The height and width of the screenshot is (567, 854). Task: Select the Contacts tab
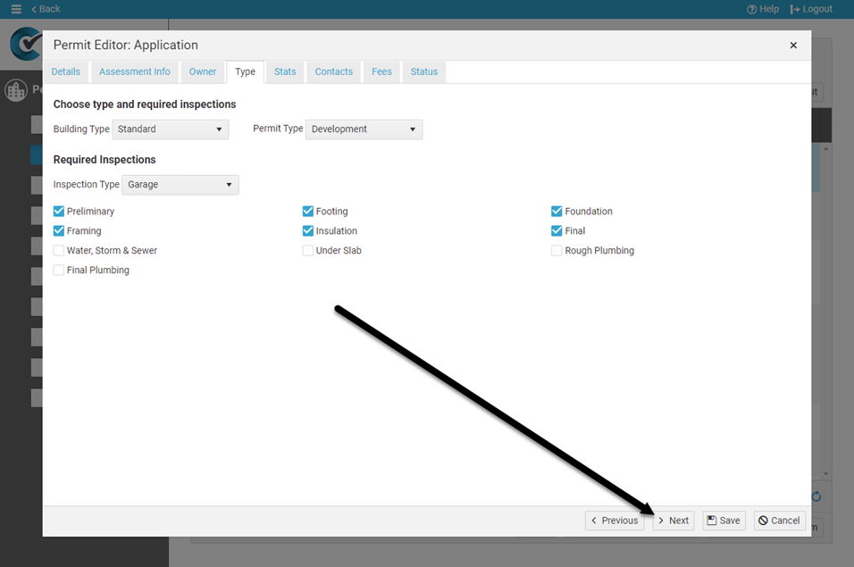333,71
